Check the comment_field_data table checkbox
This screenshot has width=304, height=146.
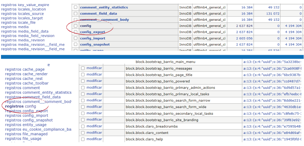pyautogui.click(x=76, y=13)
